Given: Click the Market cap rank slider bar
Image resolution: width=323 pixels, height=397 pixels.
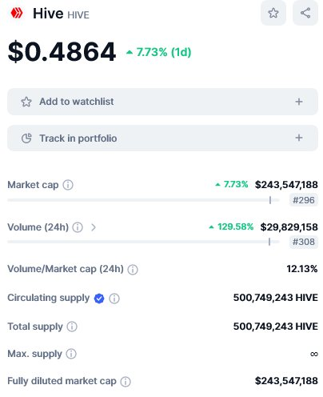Looking at the screenshot, I should (143, 200).
